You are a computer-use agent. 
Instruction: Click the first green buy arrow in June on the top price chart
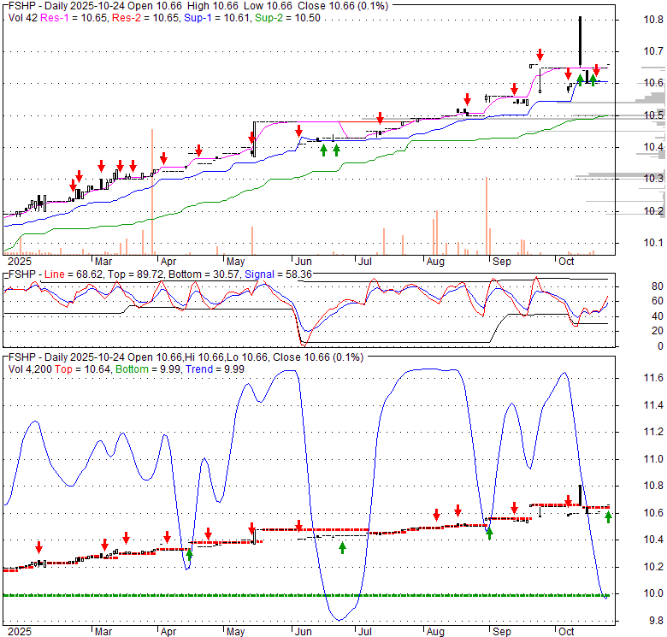(323, 150)
